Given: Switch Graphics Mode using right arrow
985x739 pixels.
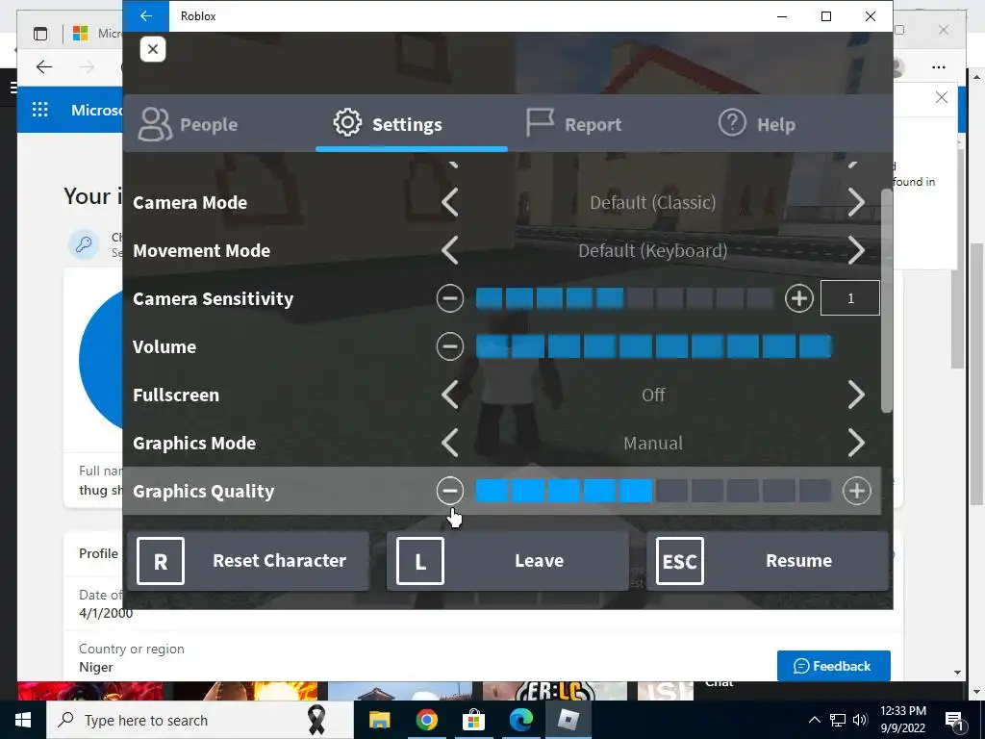Looking at the screenshot, I should [x=856, y=443].
